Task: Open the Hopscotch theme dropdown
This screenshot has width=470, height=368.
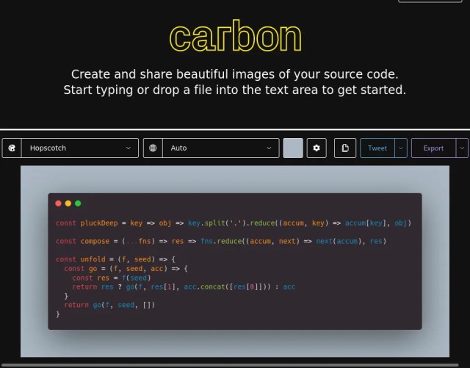Action: 80,148
